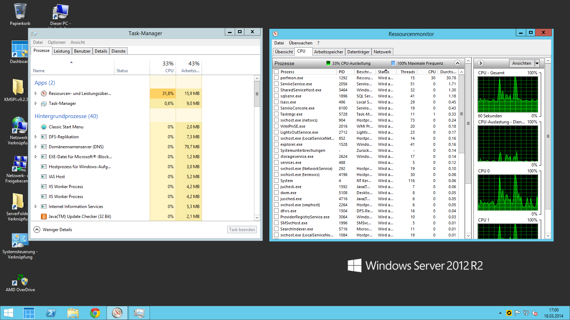This screenshot has height=320, width=570.
Task: Click the Ressourcenmonitor title bar icon
Action: tap(275, 34)
